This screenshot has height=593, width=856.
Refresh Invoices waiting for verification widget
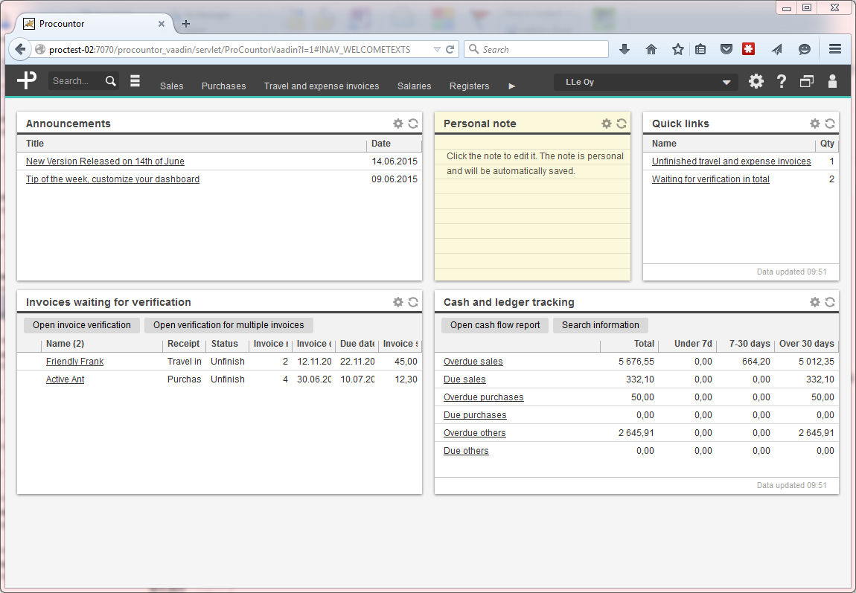coord(413,302)
